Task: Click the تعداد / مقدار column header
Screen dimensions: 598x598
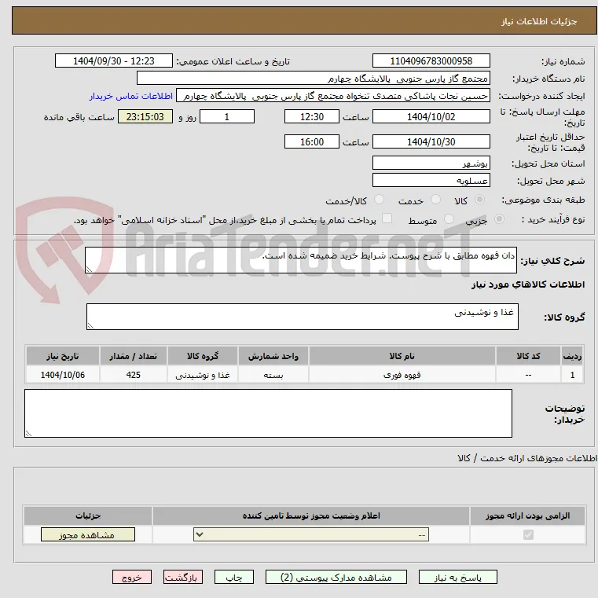Action: (x=133, y=356)
